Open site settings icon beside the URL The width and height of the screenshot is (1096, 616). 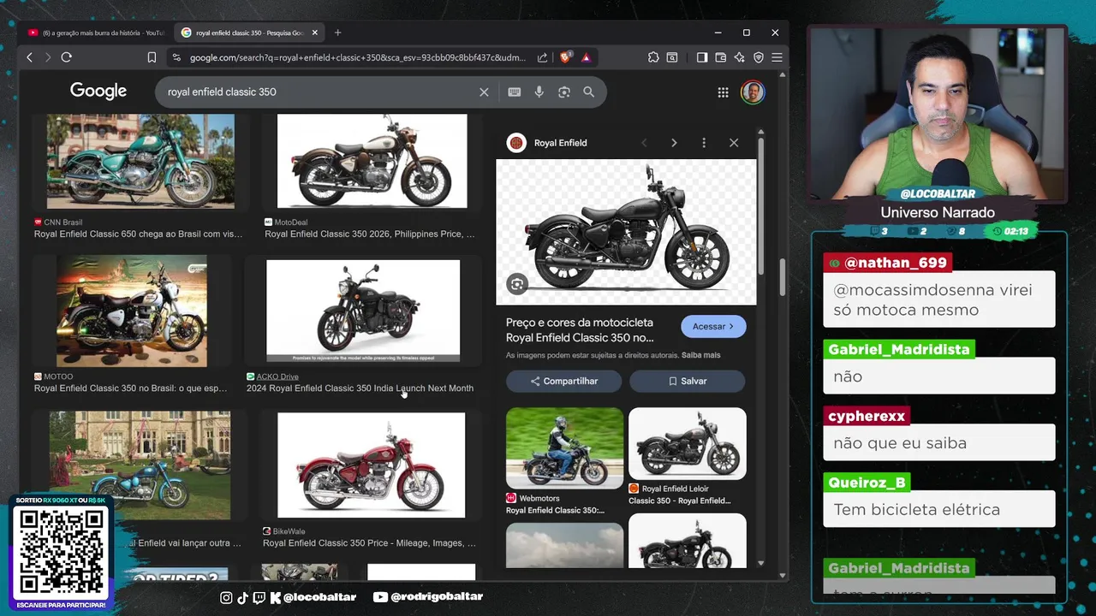[176, 57]
